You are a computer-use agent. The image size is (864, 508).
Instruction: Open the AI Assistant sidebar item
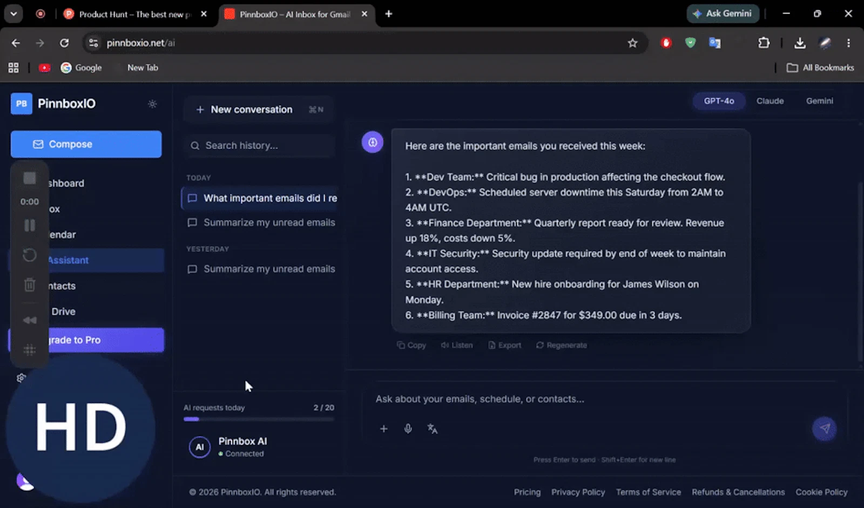pos(86,260)
